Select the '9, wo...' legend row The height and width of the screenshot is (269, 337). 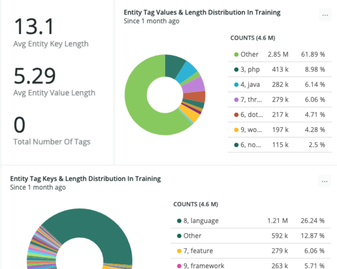pyautogui.click(x=251, y=130)
